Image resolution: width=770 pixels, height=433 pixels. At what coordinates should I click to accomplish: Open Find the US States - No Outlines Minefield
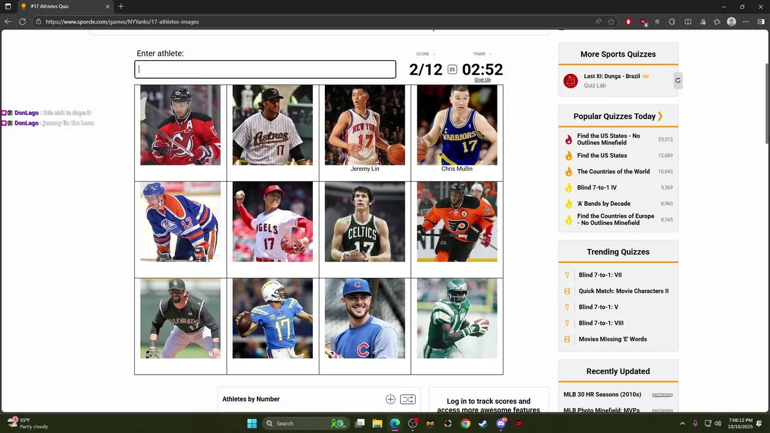609,140
